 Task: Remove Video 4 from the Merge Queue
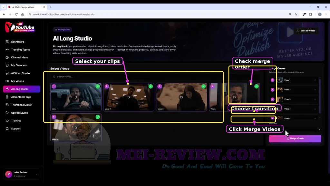click(x=315, y=109)
